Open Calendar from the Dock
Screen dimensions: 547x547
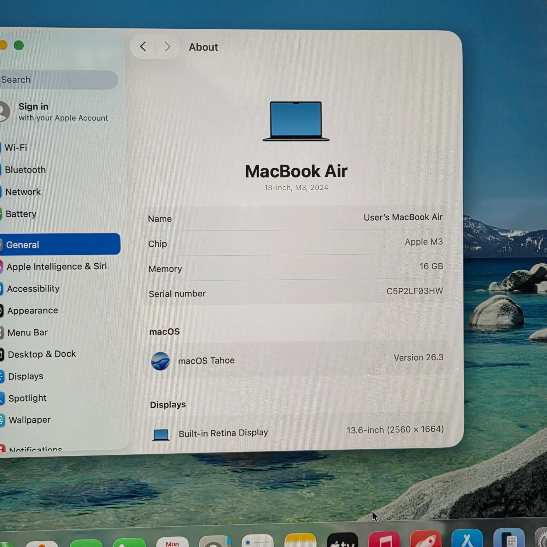[x=172, y=542]
